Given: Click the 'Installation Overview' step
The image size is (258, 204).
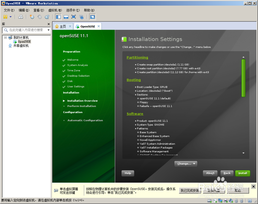Looking at the screenshot, I should (83, 101).
